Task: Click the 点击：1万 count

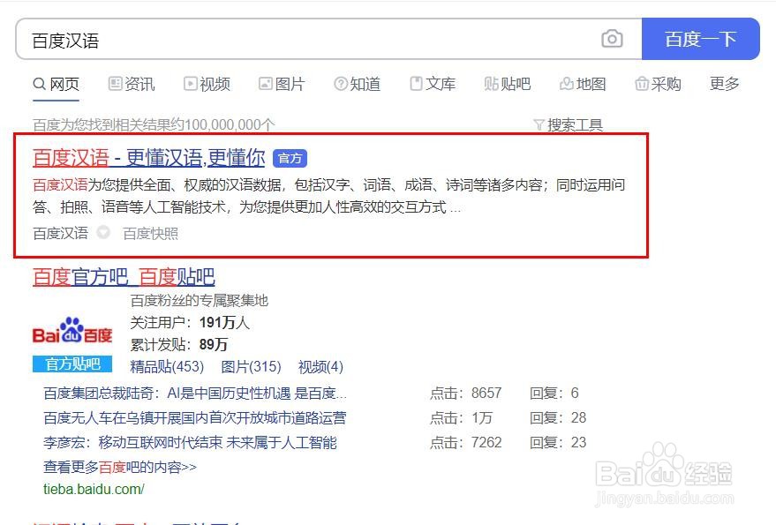Action: coord(461,418)
